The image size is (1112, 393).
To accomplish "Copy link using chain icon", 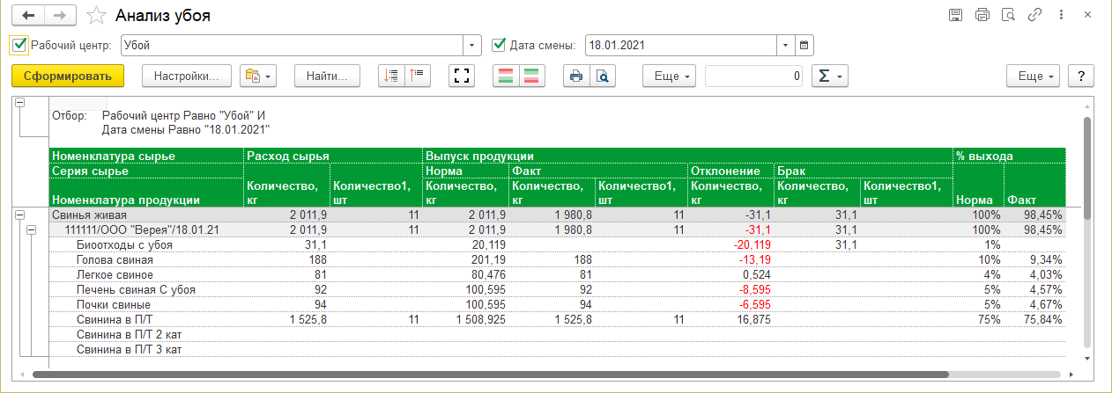I will tap(1036, 16).
